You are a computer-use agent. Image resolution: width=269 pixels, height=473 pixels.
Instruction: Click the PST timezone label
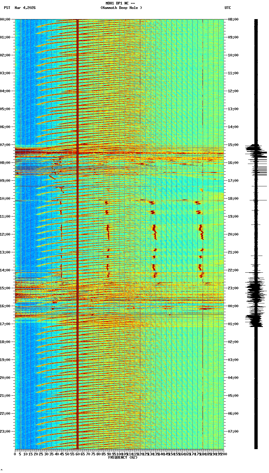7,8
